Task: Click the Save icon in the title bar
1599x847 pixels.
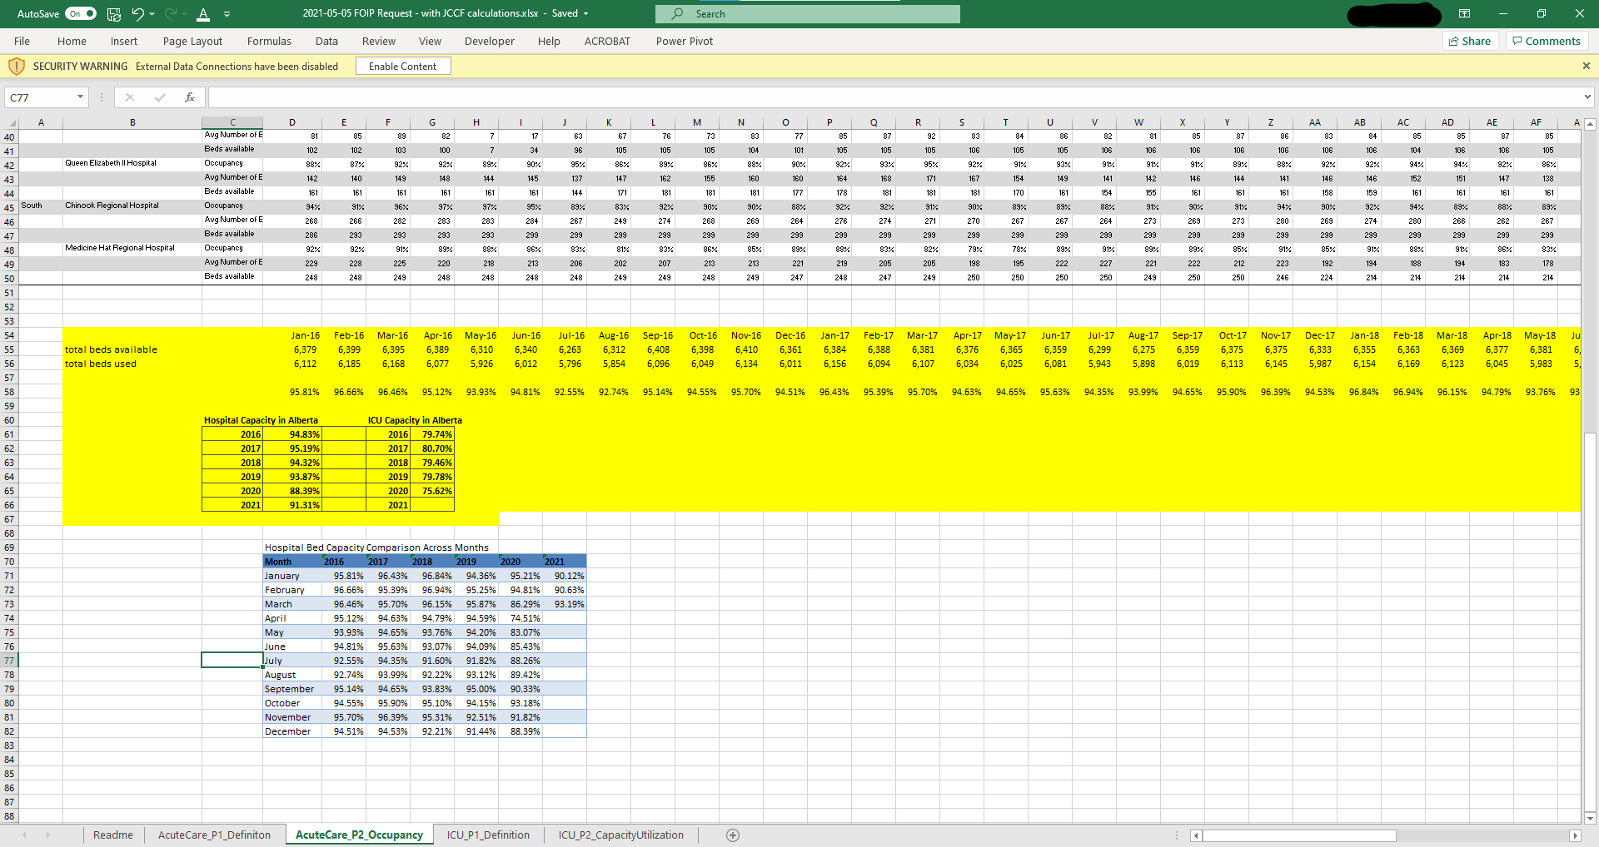Action: tap(114, 14)
